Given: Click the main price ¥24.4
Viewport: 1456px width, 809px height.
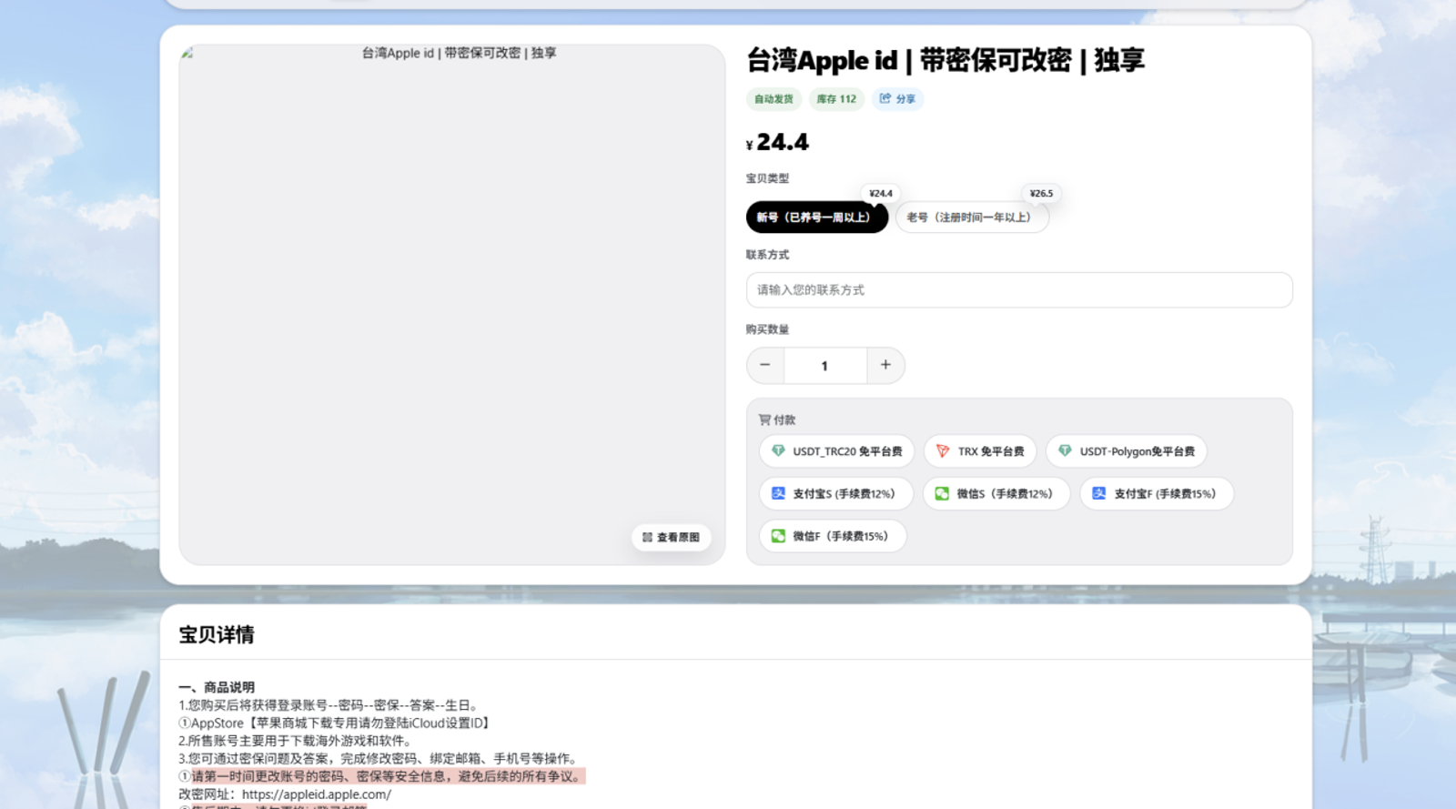Looking at the screenshot, I should [777, 143].
